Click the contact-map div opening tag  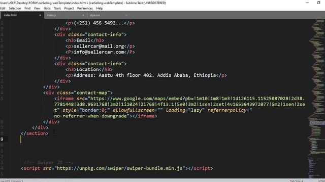tap(78, 93)
